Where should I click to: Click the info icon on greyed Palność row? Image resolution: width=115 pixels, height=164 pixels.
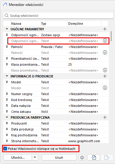pyautogui.click(x=105, y=52)
